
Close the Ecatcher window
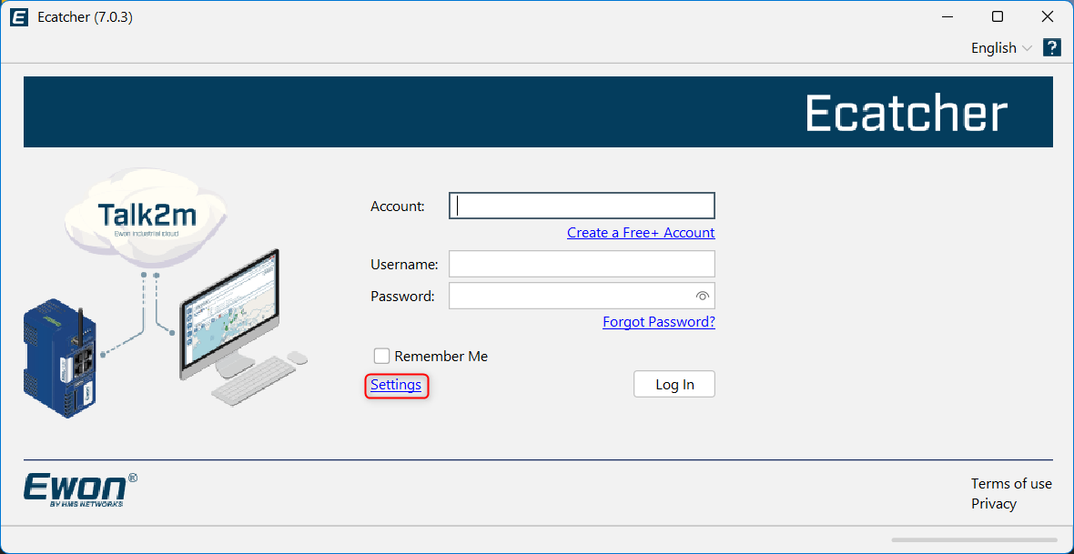(x=1047, y=16)
